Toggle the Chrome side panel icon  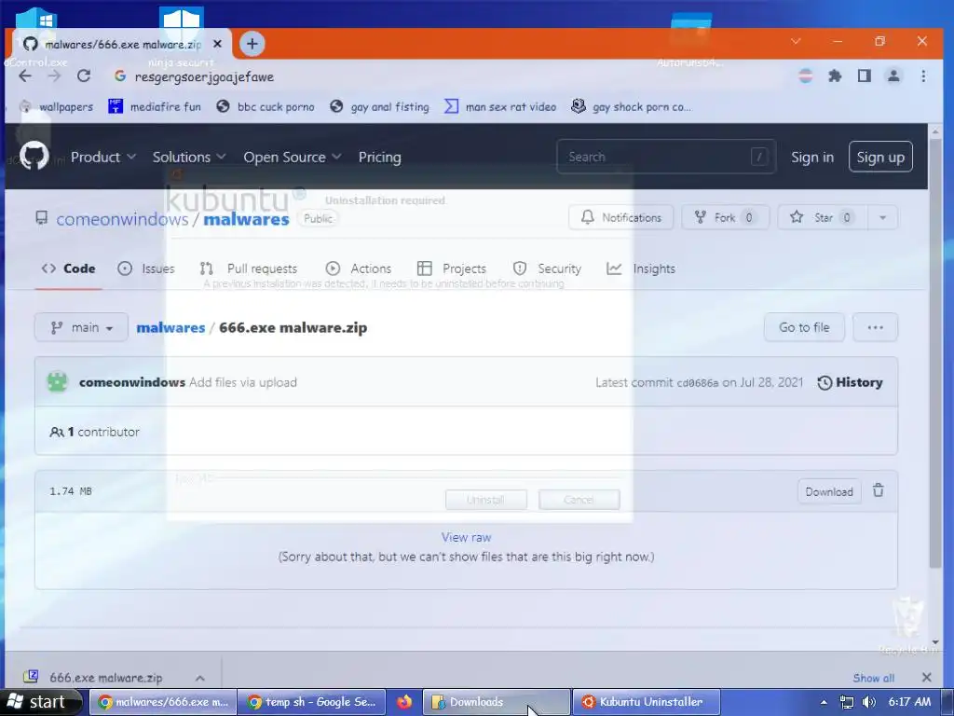(864, 76)
